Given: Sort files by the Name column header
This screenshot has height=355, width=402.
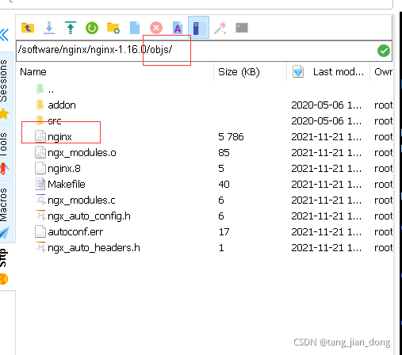Looking at the screenshot, I should point(33,72).
